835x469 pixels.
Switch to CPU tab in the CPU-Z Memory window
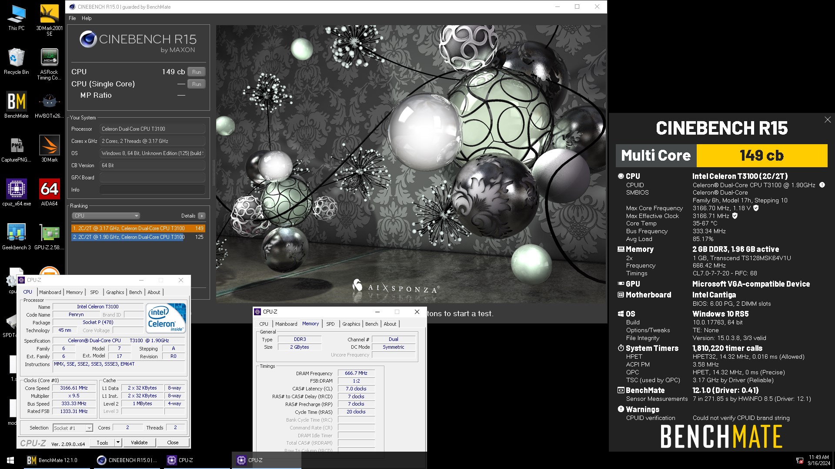pyautogui.click(x=264, y=324)
